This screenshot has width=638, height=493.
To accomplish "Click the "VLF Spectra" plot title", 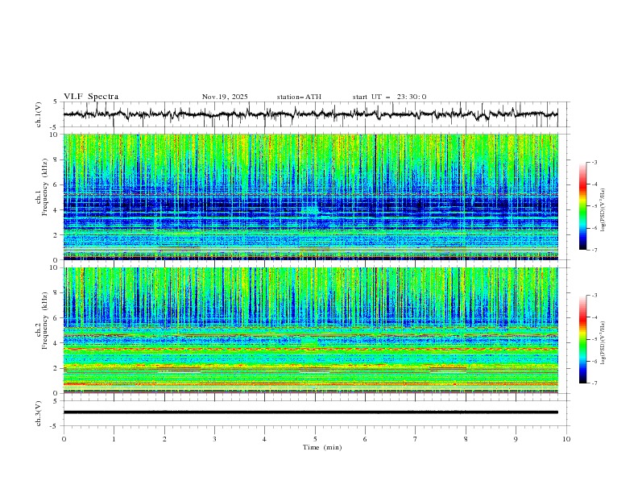I will point(91,97).
